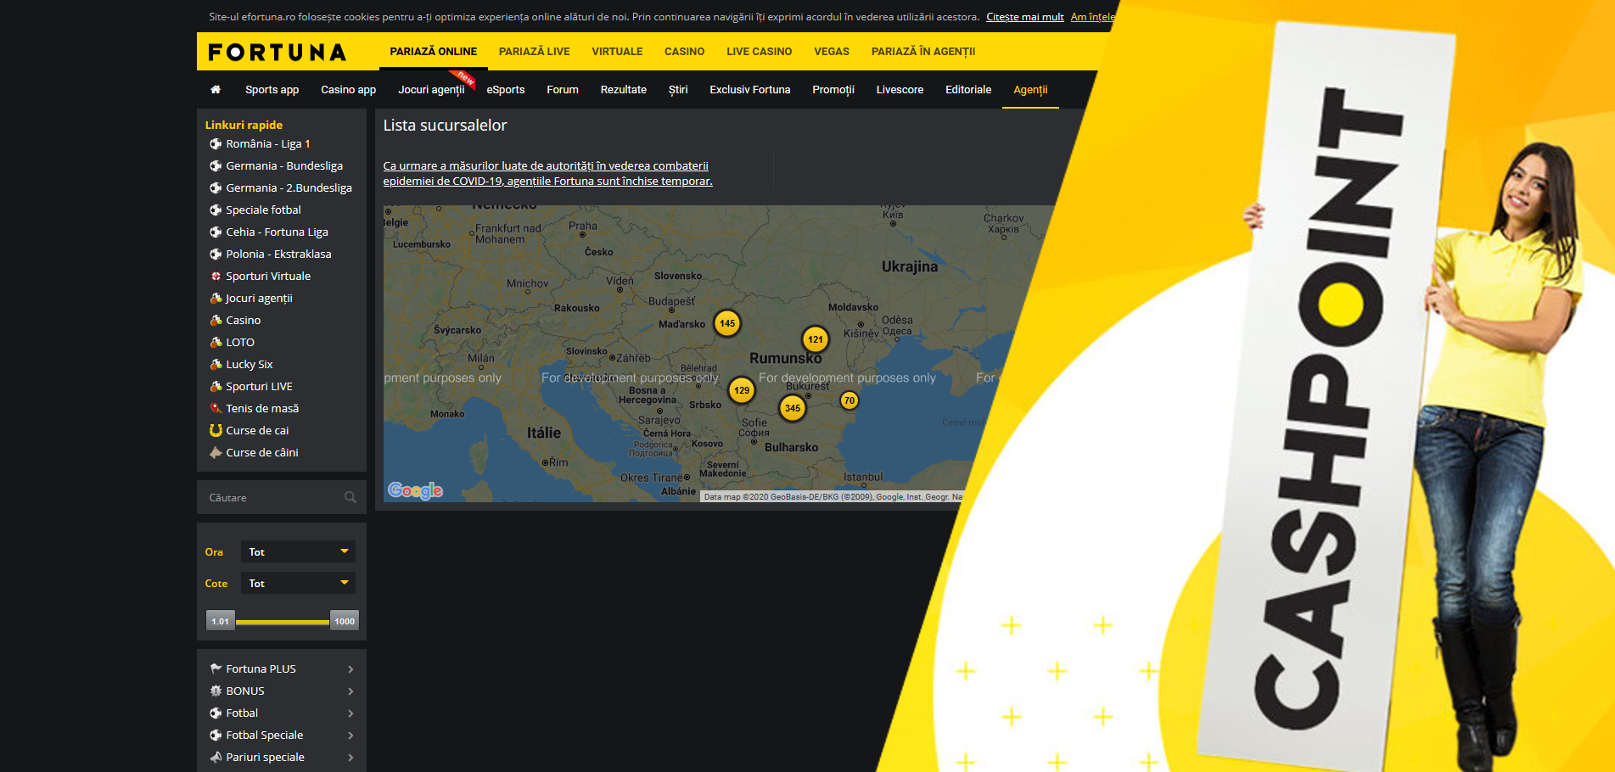Open Livescore page
The height and width of the screenshot is (772, 1615).
(900, 90)
